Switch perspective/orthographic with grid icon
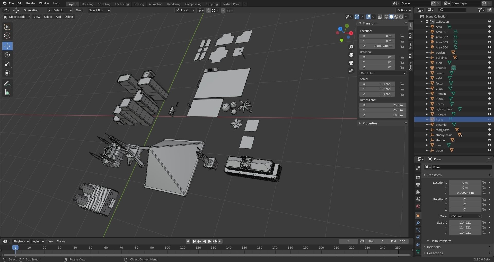The image size is (494, 262). tap(351, 71)
